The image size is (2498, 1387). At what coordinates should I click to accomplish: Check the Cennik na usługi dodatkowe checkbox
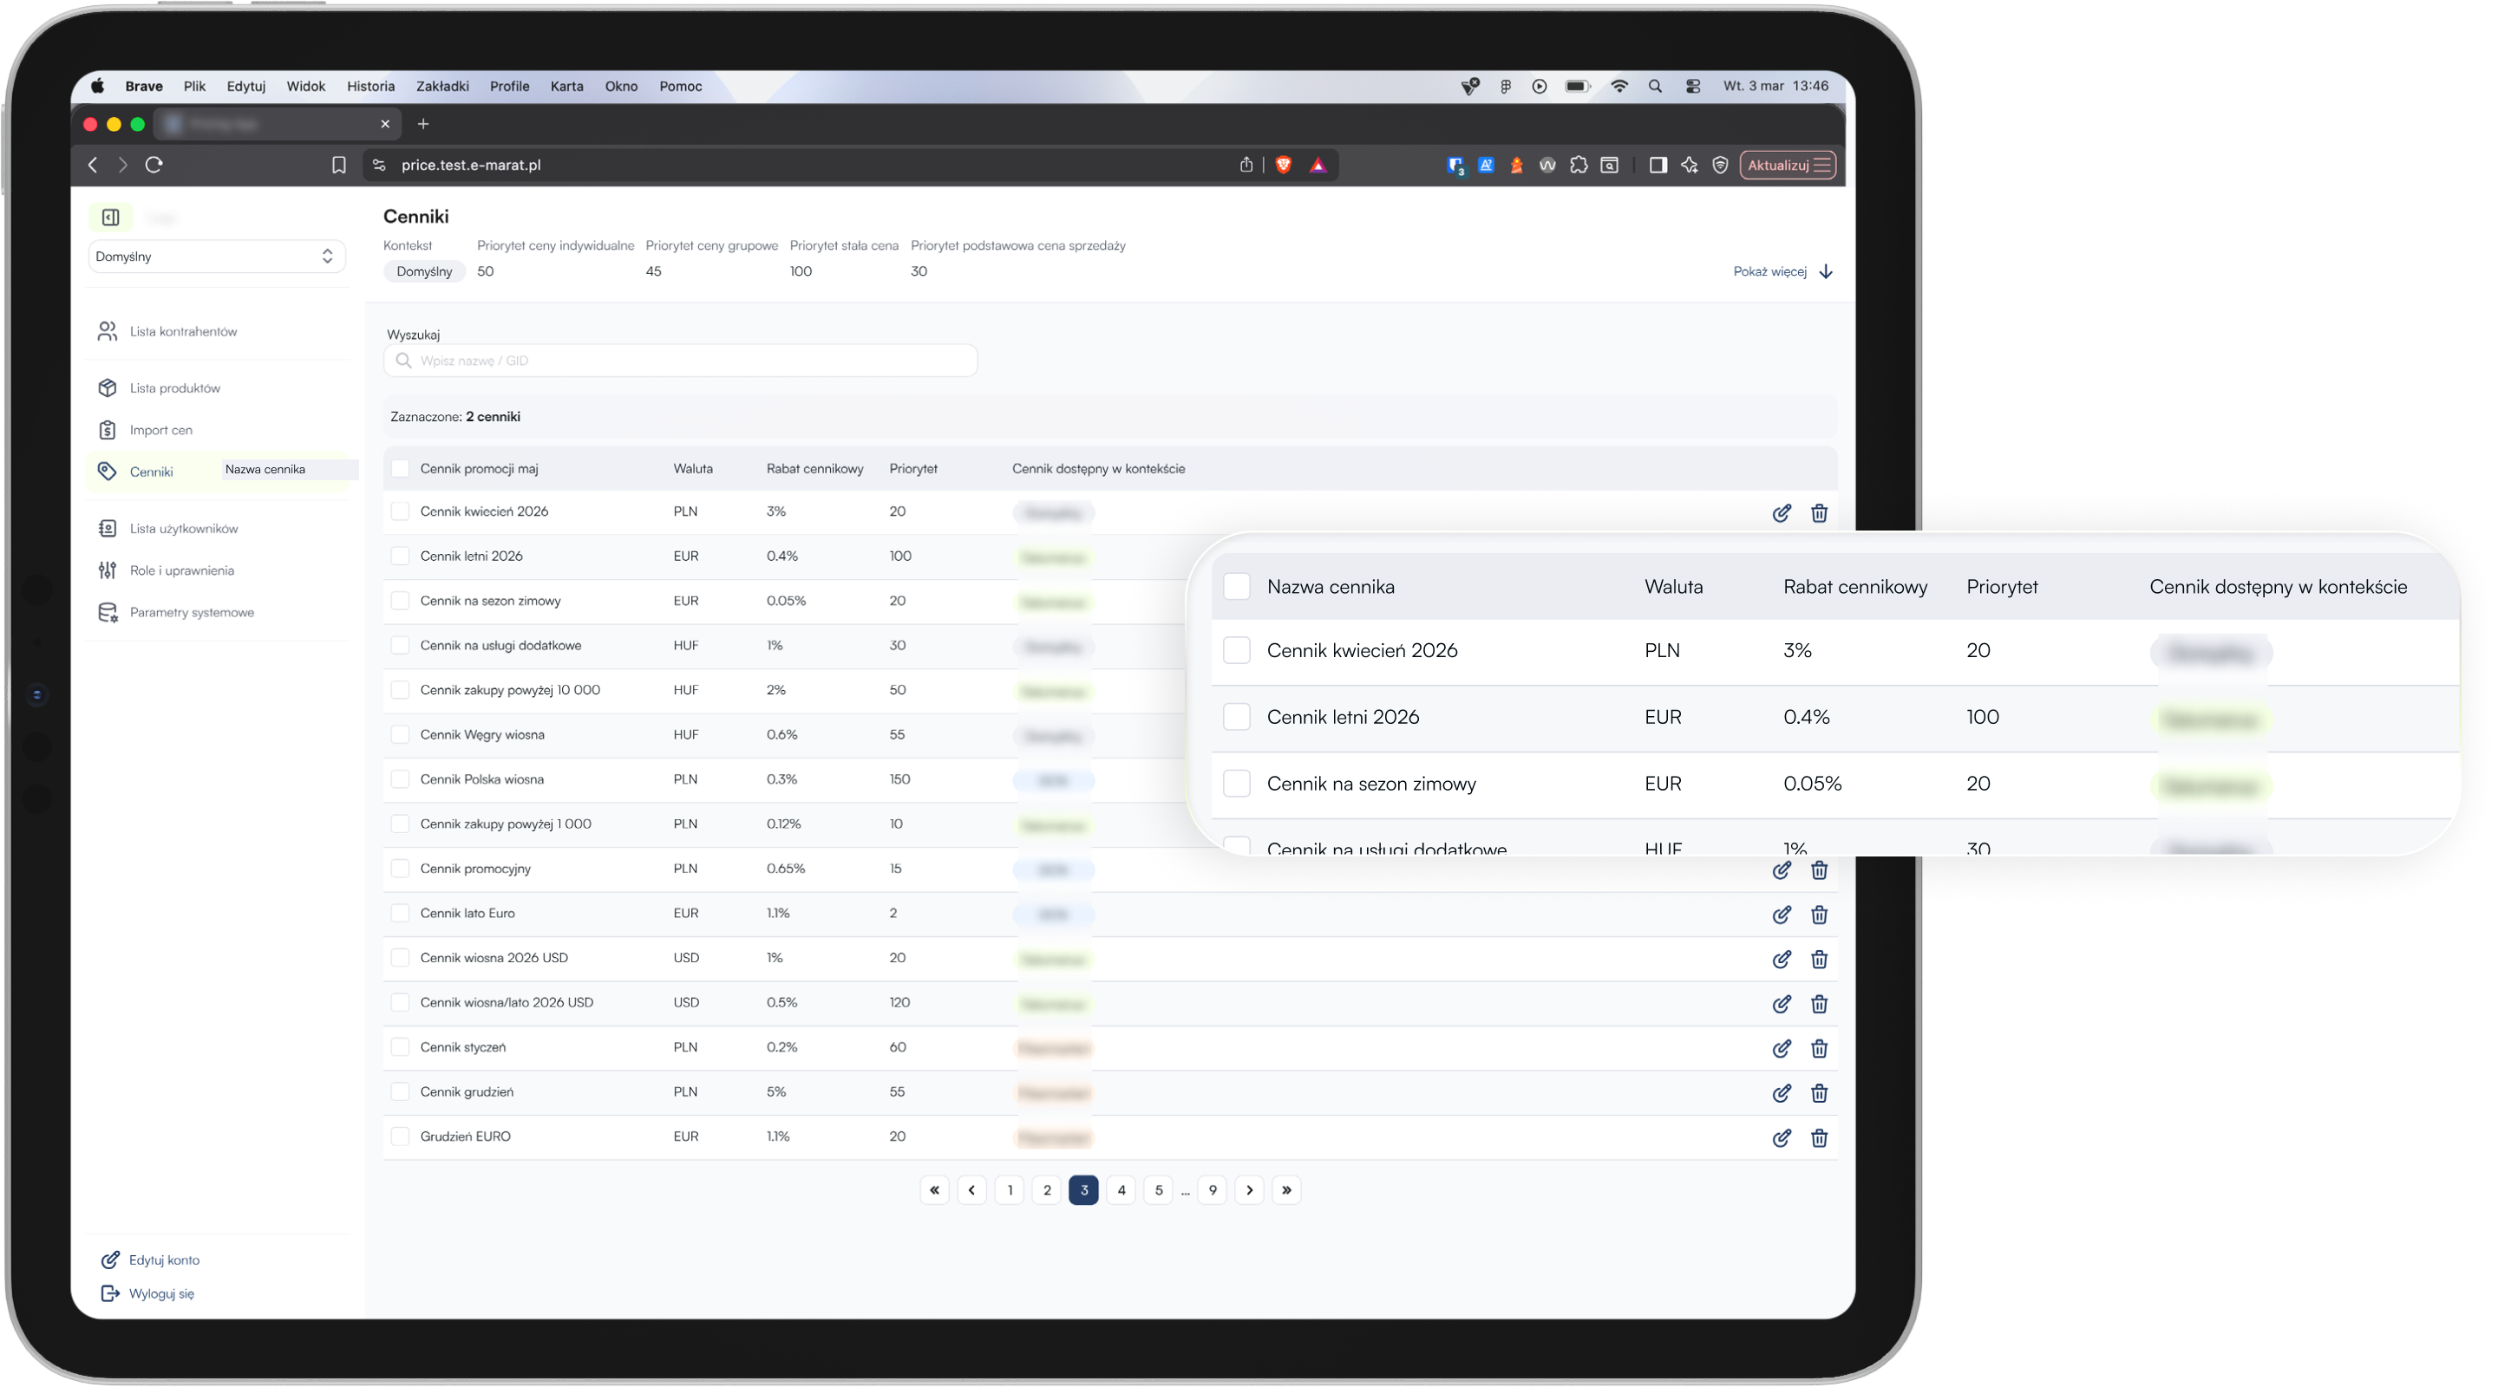(x=400, y=646)
